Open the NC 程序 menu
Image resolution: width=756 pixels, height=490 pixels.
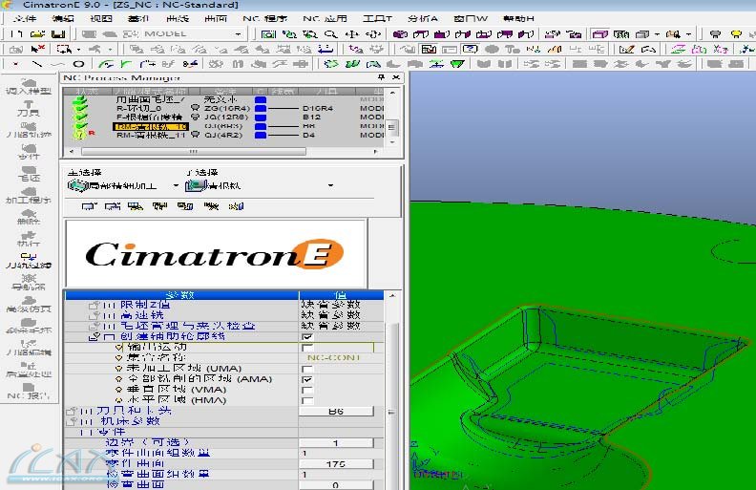point(264,18)
